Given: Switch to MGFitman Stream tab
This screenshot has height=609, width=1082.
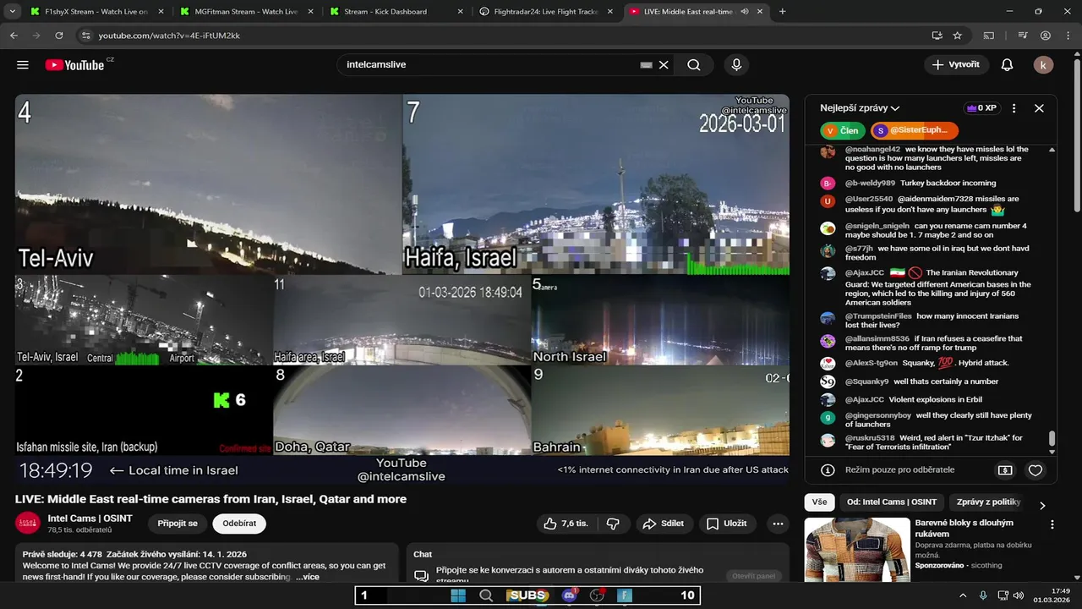Looking at the screenshot, I should pos(245,12).
